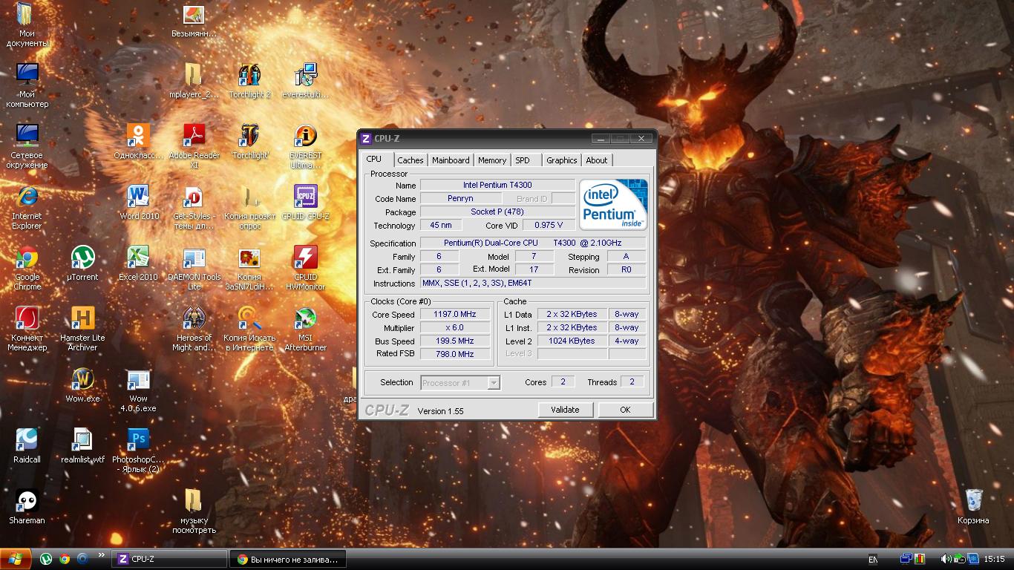Click the OK button in CPU-Z
The width and height of the screenshot is (1014, 570).
pos(625,410)
